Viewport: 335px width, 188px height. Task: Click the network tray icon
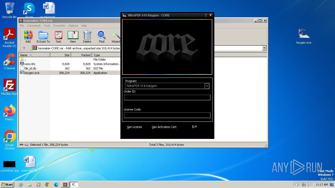pyautogui.click(x=304, y=185)
